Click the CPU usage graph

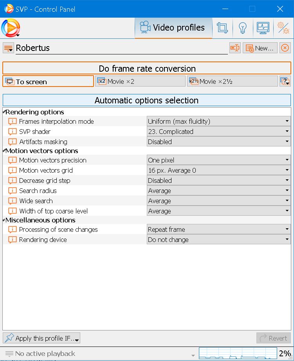pos(238,354)
